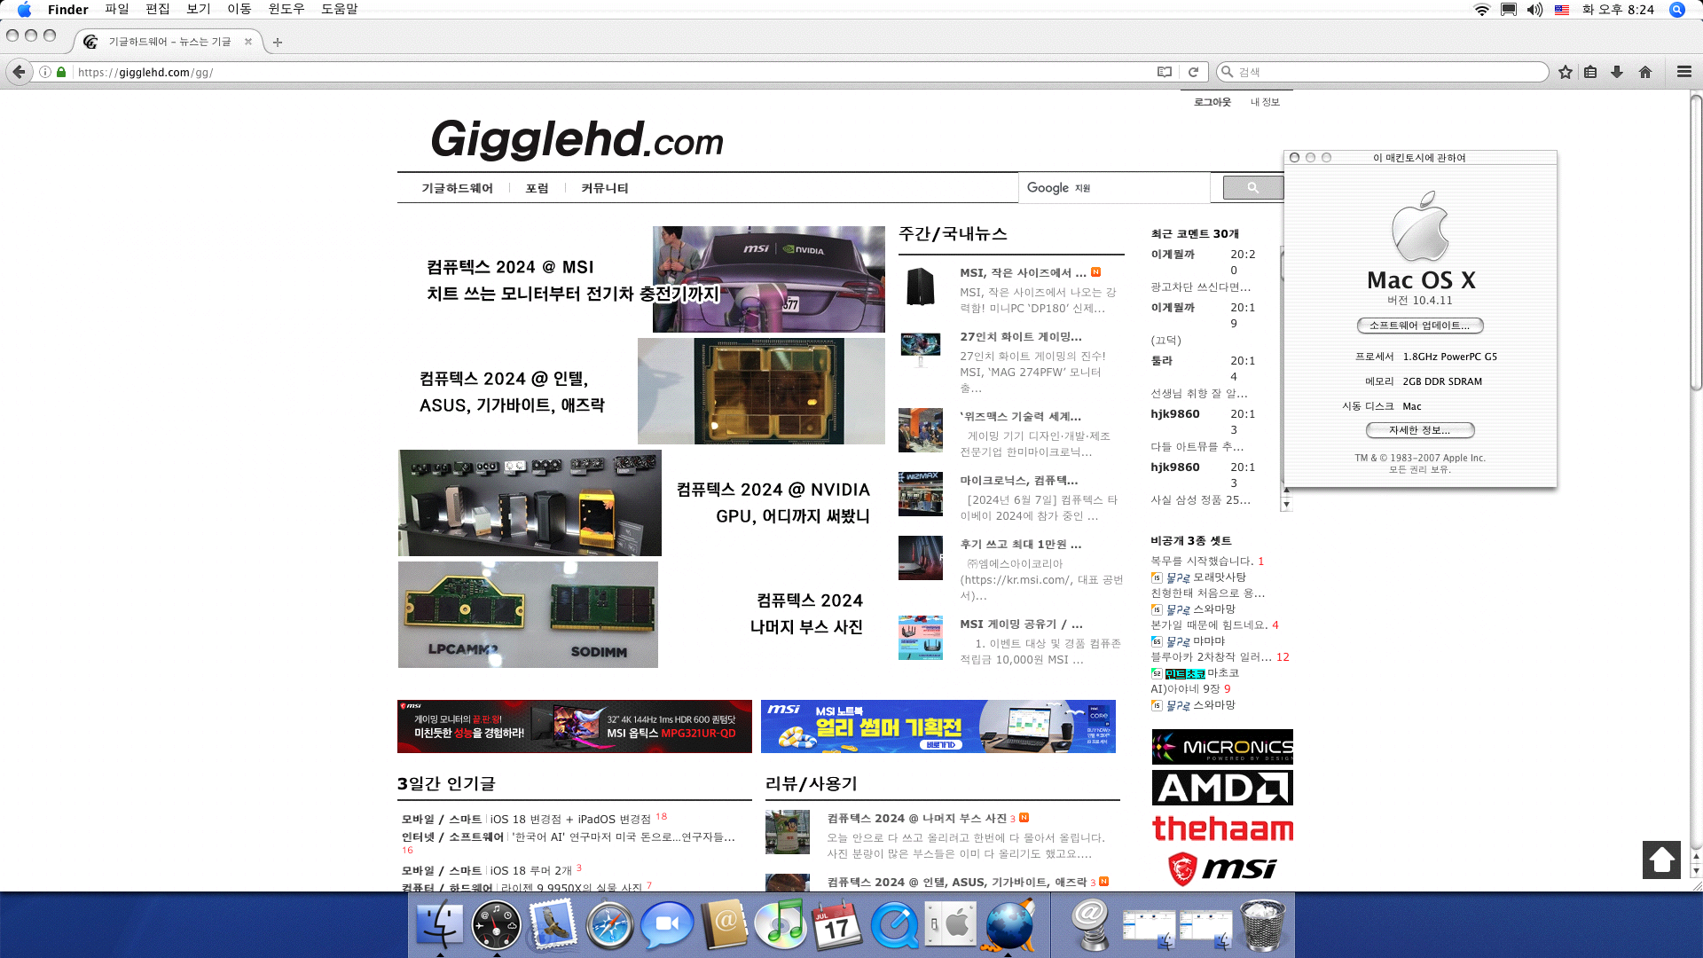Open the downloads arrow icon
The width and height of the screenshot is (1703, 958).
1617,72
